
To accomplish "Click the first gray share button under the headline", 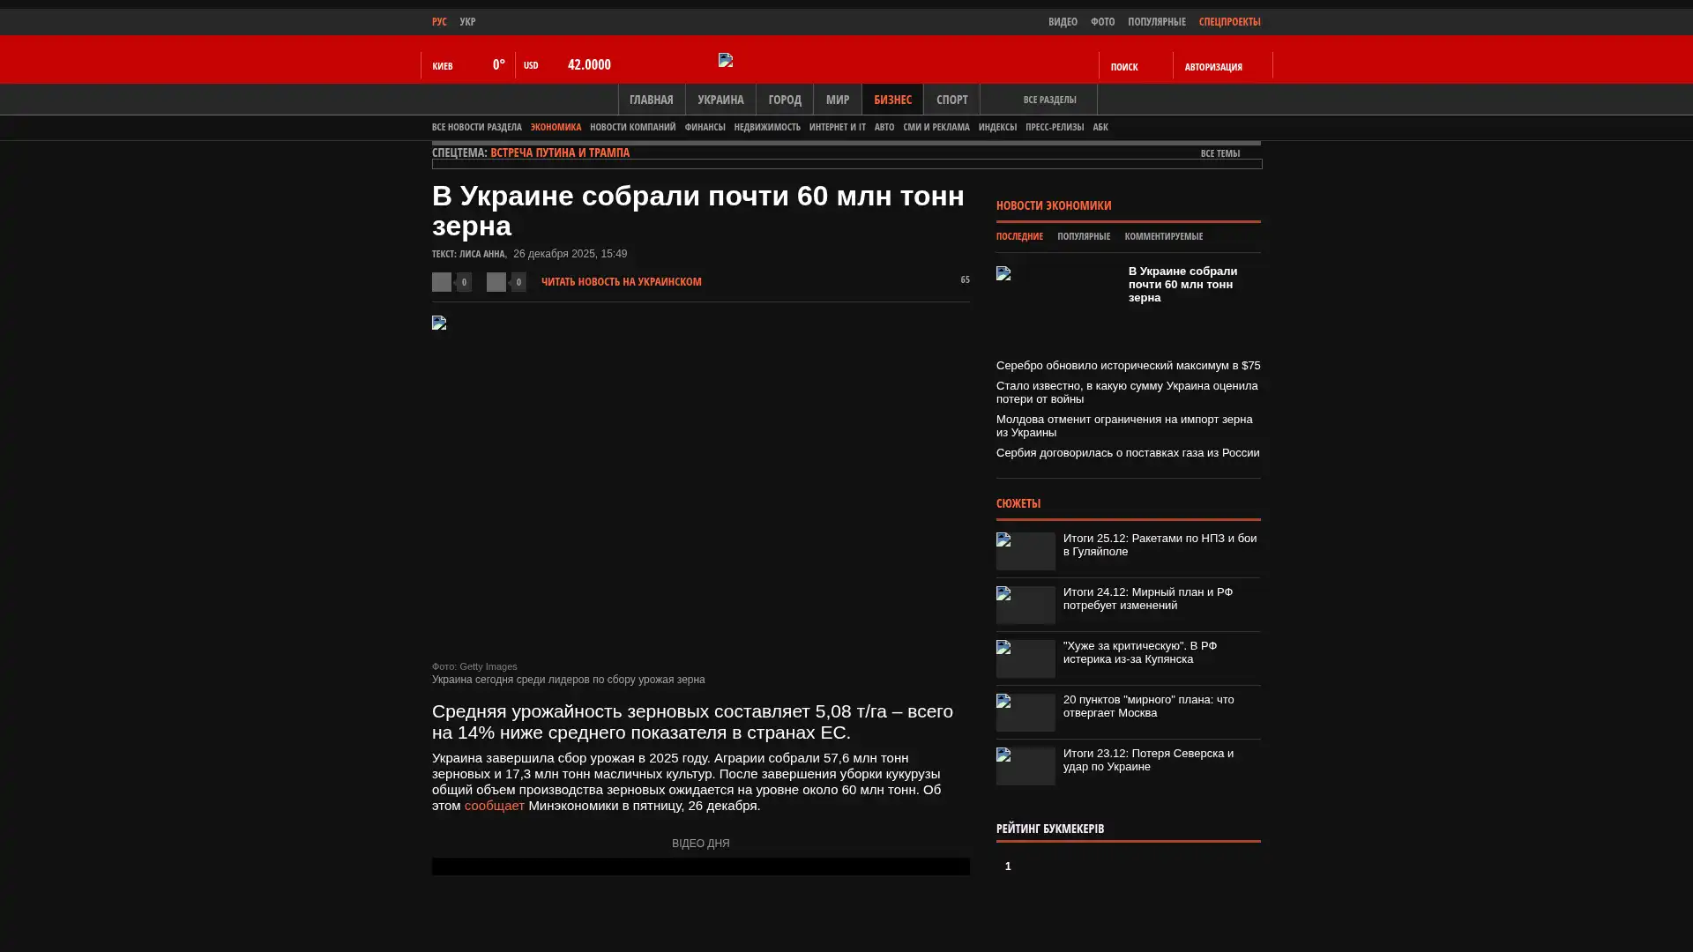I will coord(442,282).
